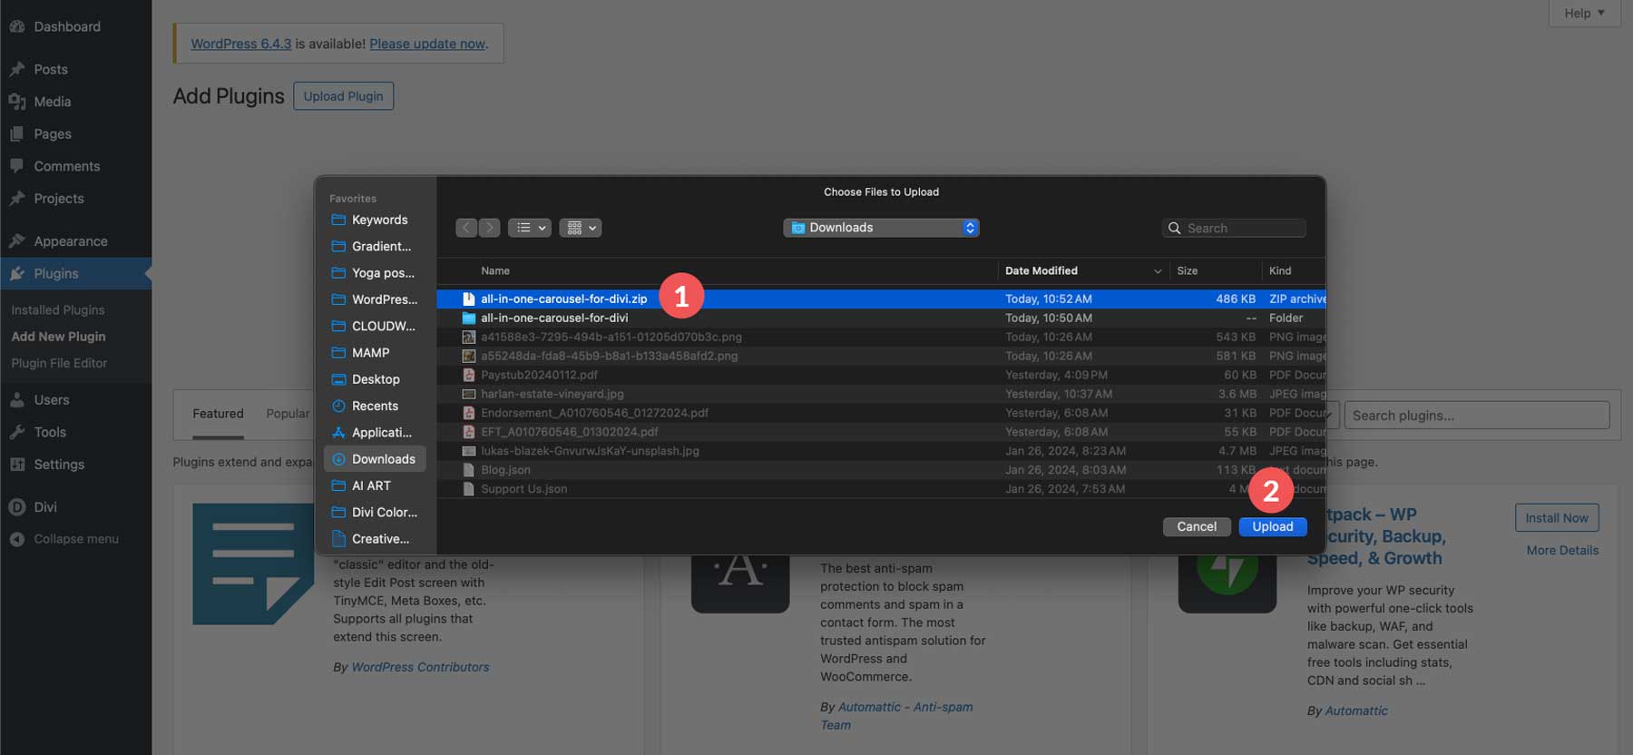The width and height of the screenshot is (1633, 755).
Task: Click Cancel in the file dialog
Action: pyautogui.click(x=1197, y=526)
